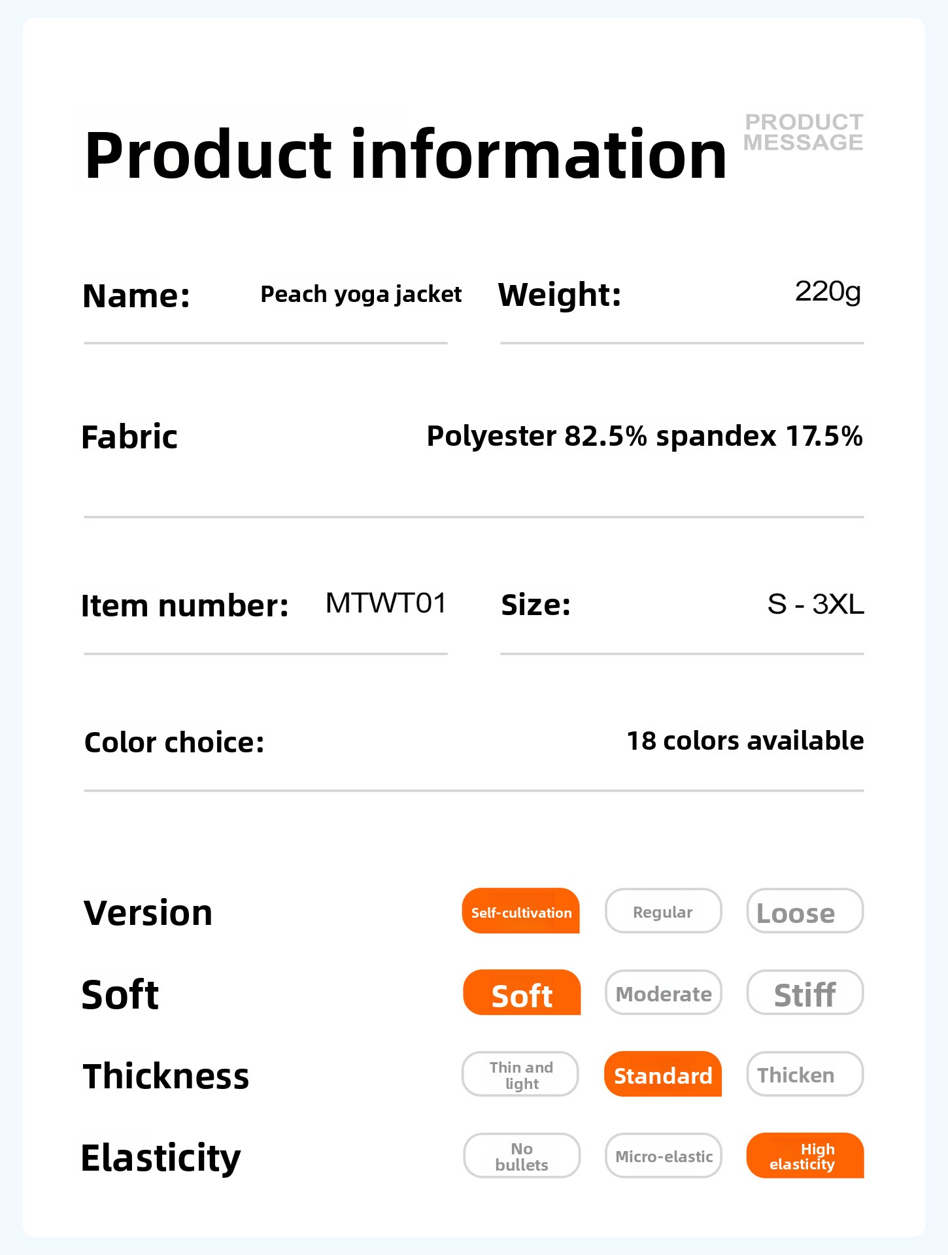
Task: Choose the Thicken option
Action: pyautogui.click(x=805, y=1075)
